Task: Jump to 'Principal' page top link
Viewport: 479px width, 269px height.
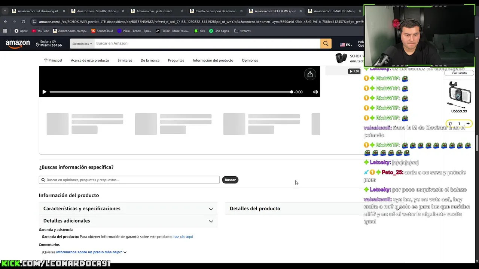Action: [53, 60]
